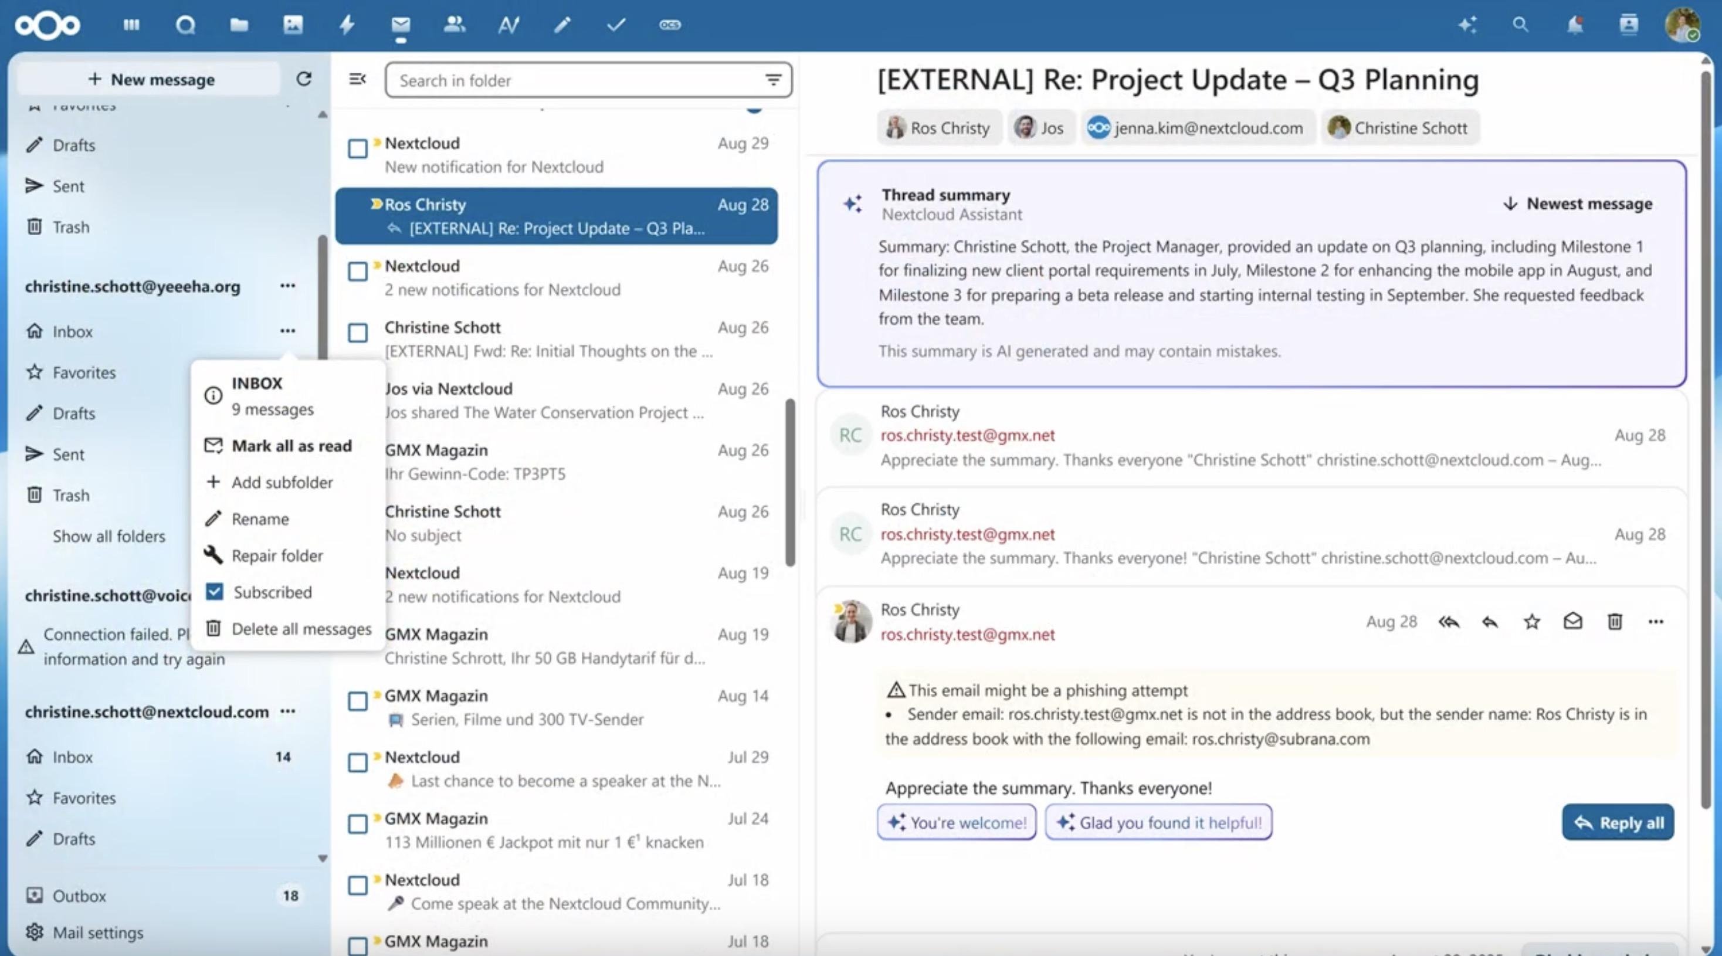Open the notifications bell icon
The width and height of the screenshot is (1722, 956).
pyautogui.click(x=1574, y=25)
